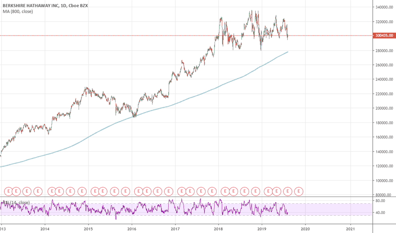Click the BERKSHIRE HATHAWAY INC chart title
This screenshot has width=396, height=233.
(45, 6)
